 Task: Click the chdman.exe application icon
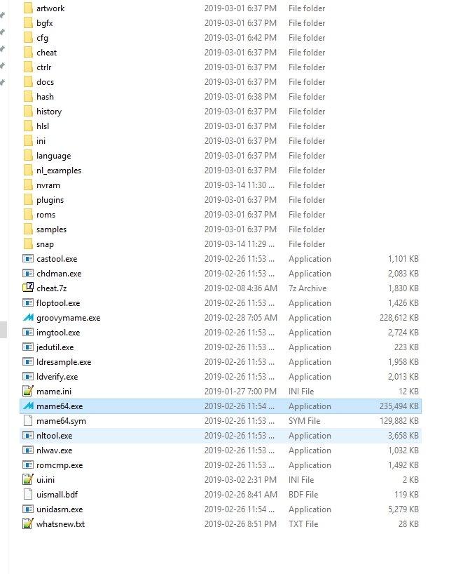pos(28,273)
